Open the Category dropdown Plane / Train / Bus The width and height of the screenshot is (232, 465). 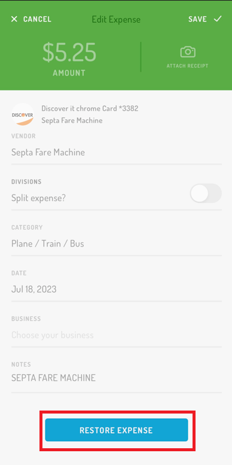pyautogui.click(x=117, y=244)
